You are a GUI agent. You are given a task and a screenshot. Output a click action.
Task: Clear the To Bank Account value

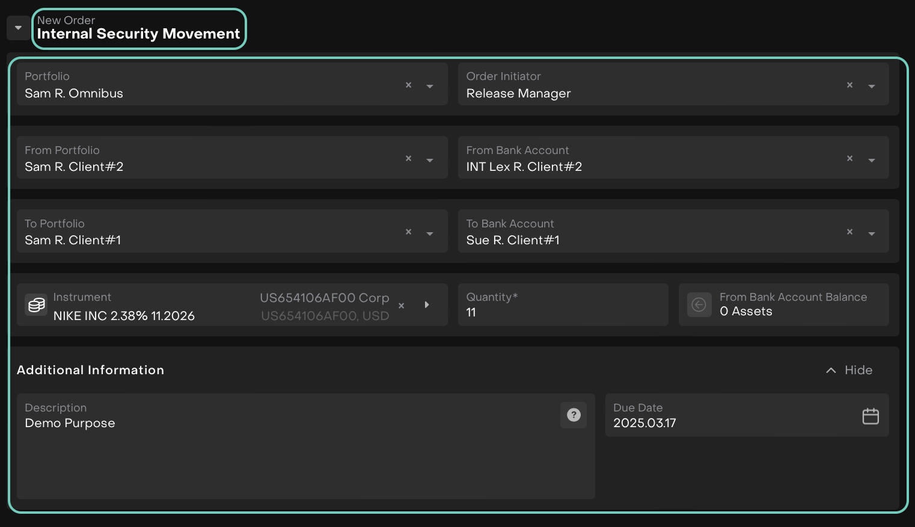(849, 232)
